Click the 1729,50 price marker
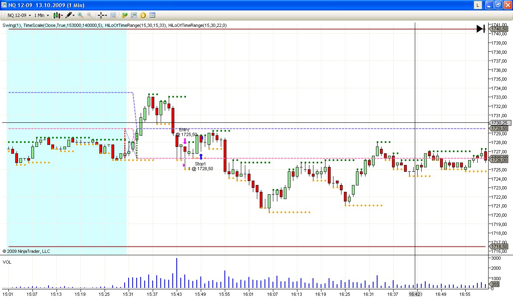Image resolution: width=513 pixels, height=299 pixels. tap(499, 128)
